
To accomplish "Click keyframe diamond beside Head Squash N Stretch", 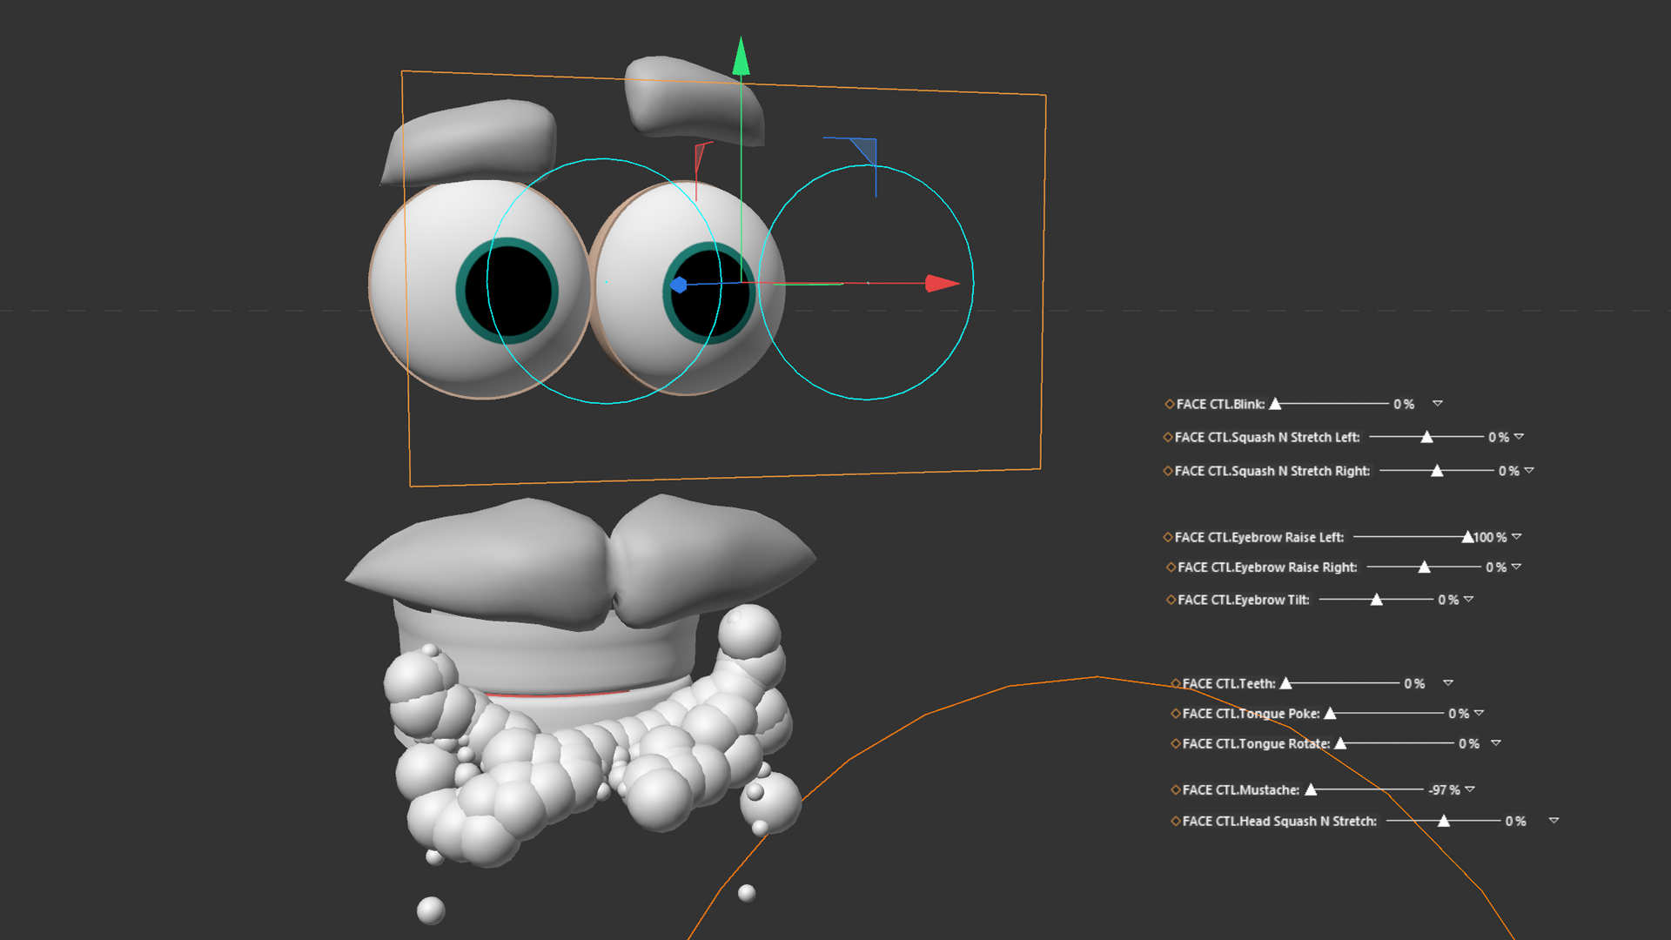I will point(1176,821).
